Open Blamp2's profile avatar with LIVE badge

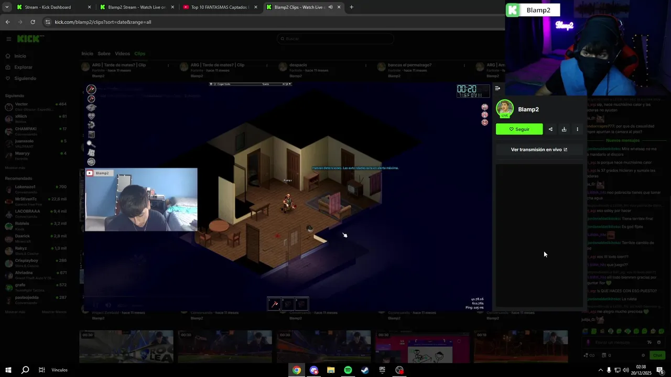[505, 109]
